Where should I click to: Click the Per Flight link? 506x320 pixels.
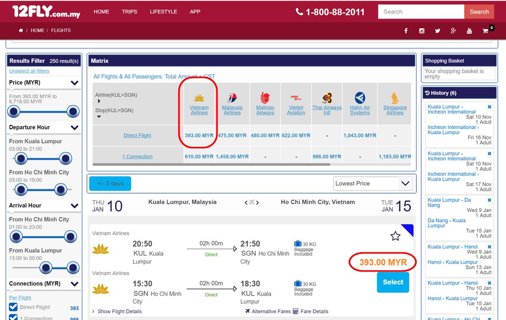[20, 298]
